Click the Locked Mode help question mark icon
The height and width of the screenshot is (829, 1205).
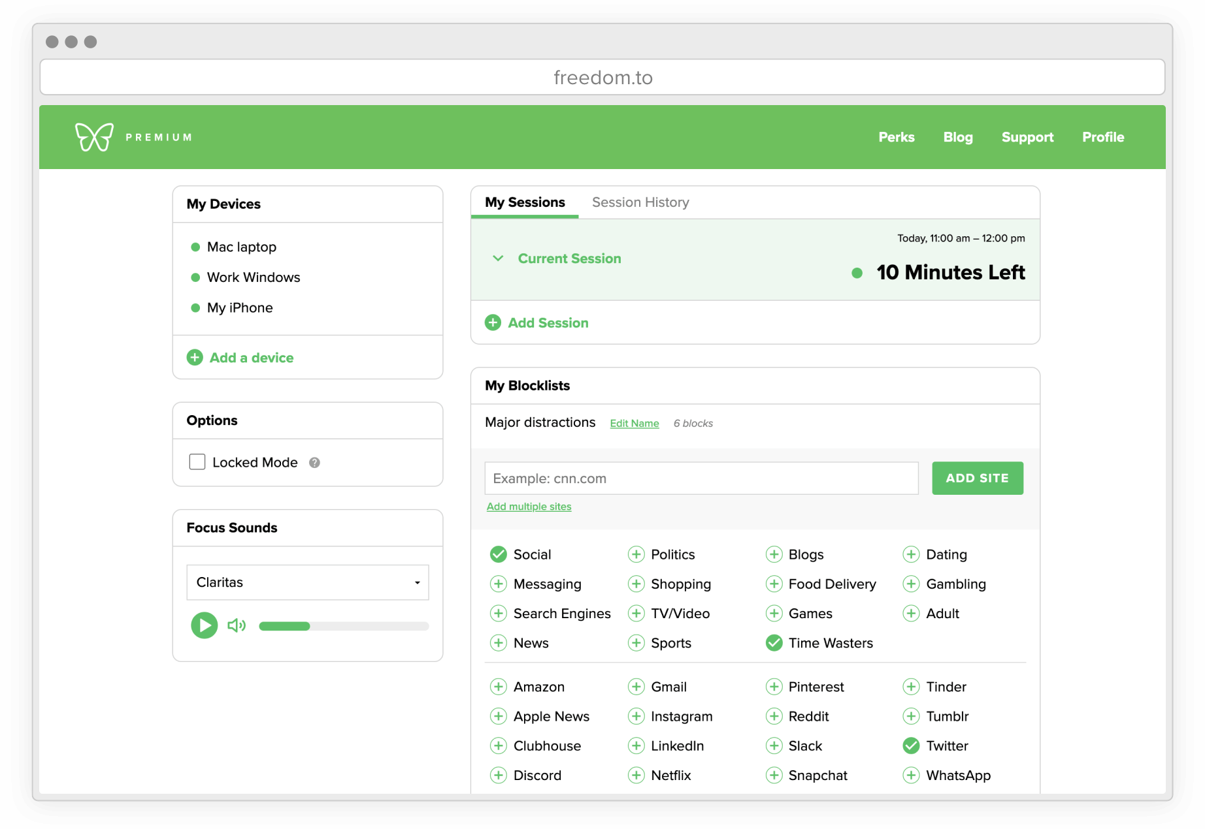[x=314, y=462]
